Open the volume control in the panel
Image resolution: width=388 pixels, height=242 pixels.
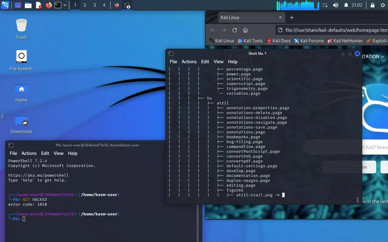click(336, 5)
